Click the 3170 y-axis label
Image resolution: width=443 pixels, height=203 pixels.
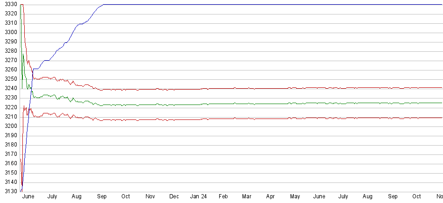pyautogui.click(x=11, y=154)
